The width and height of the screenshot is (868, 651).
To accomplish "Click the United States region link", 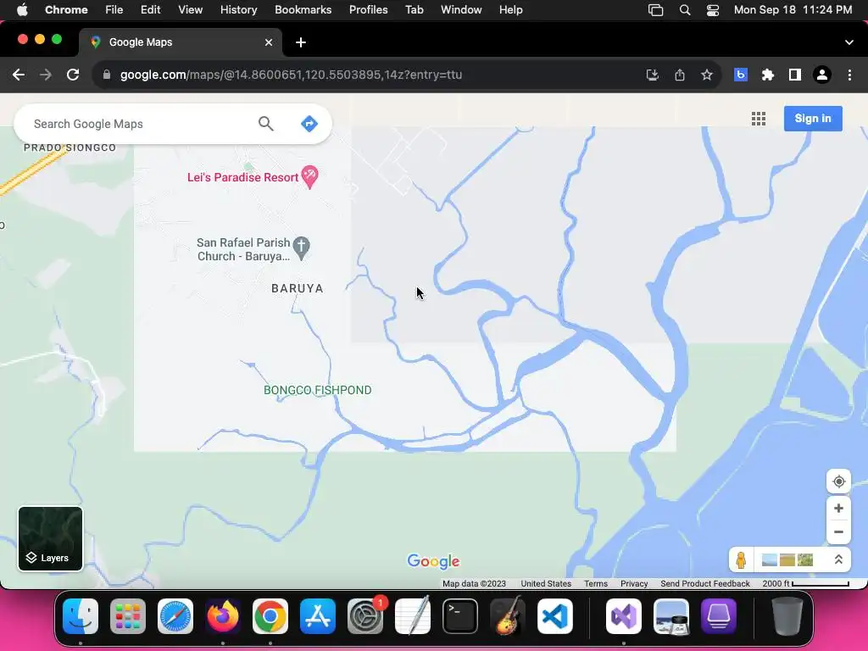I will tap(546, 583).
